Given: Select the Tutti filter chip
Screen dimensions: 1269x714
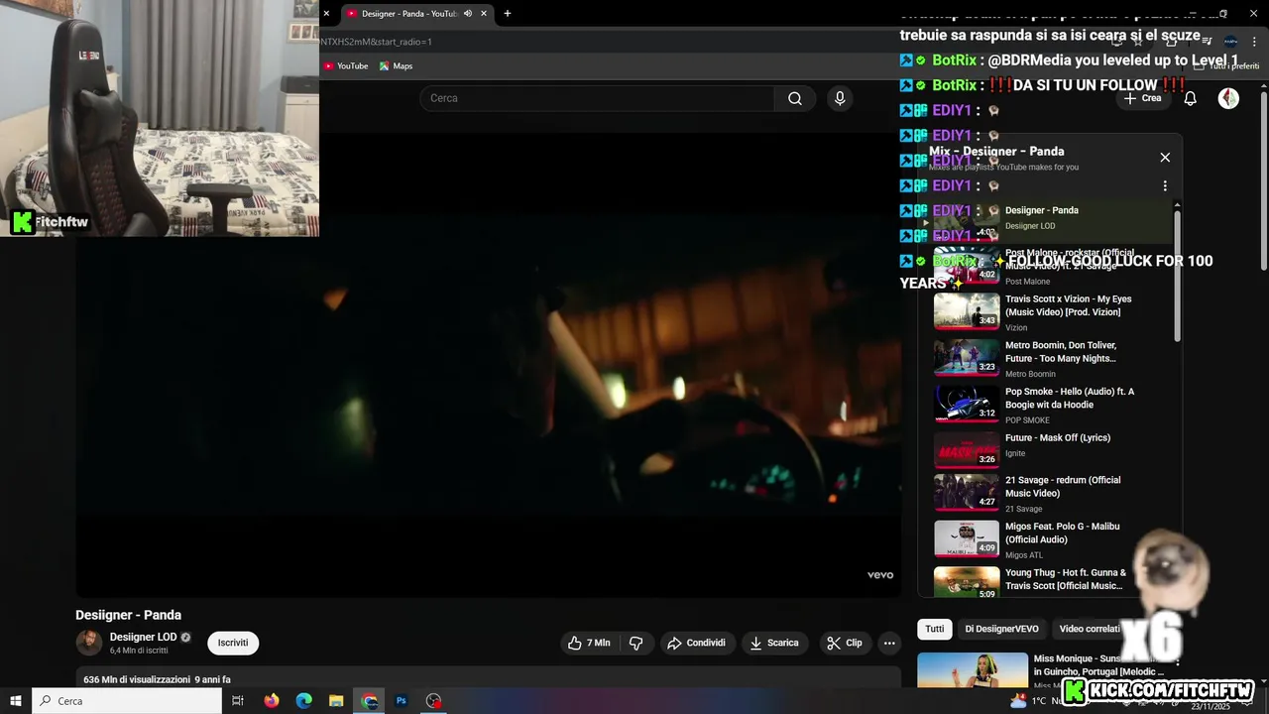Looking at the screenshot, I should [x=935, y=629].
